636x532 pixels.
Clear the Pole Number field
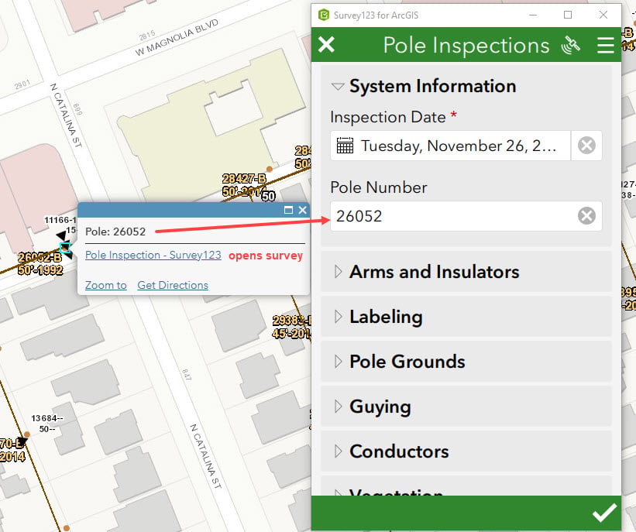point(586,216)
